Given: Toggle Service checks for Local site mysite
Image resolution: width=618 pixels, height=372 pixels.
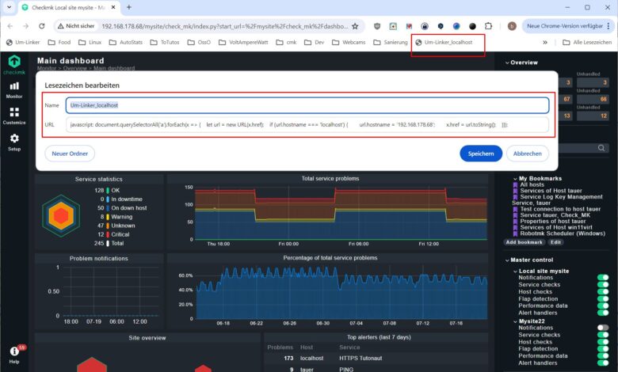Looking at the screenshot, I should (603, 285).
